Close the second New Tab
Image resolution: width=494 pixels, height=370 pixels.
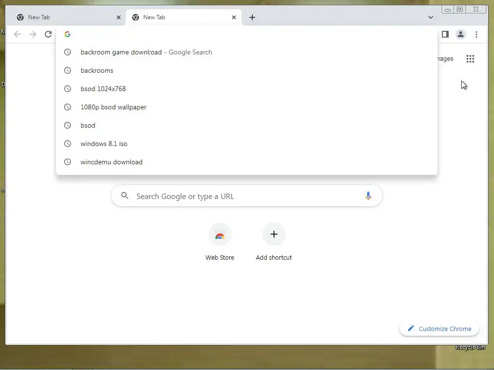point(234,17)
